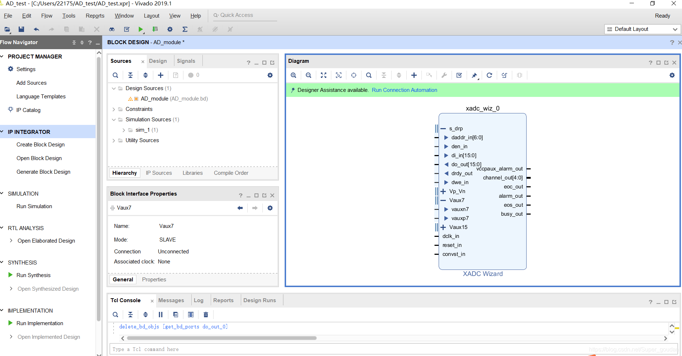Click Create Block Design
682x356 pixels.
[x=41, y=145]
